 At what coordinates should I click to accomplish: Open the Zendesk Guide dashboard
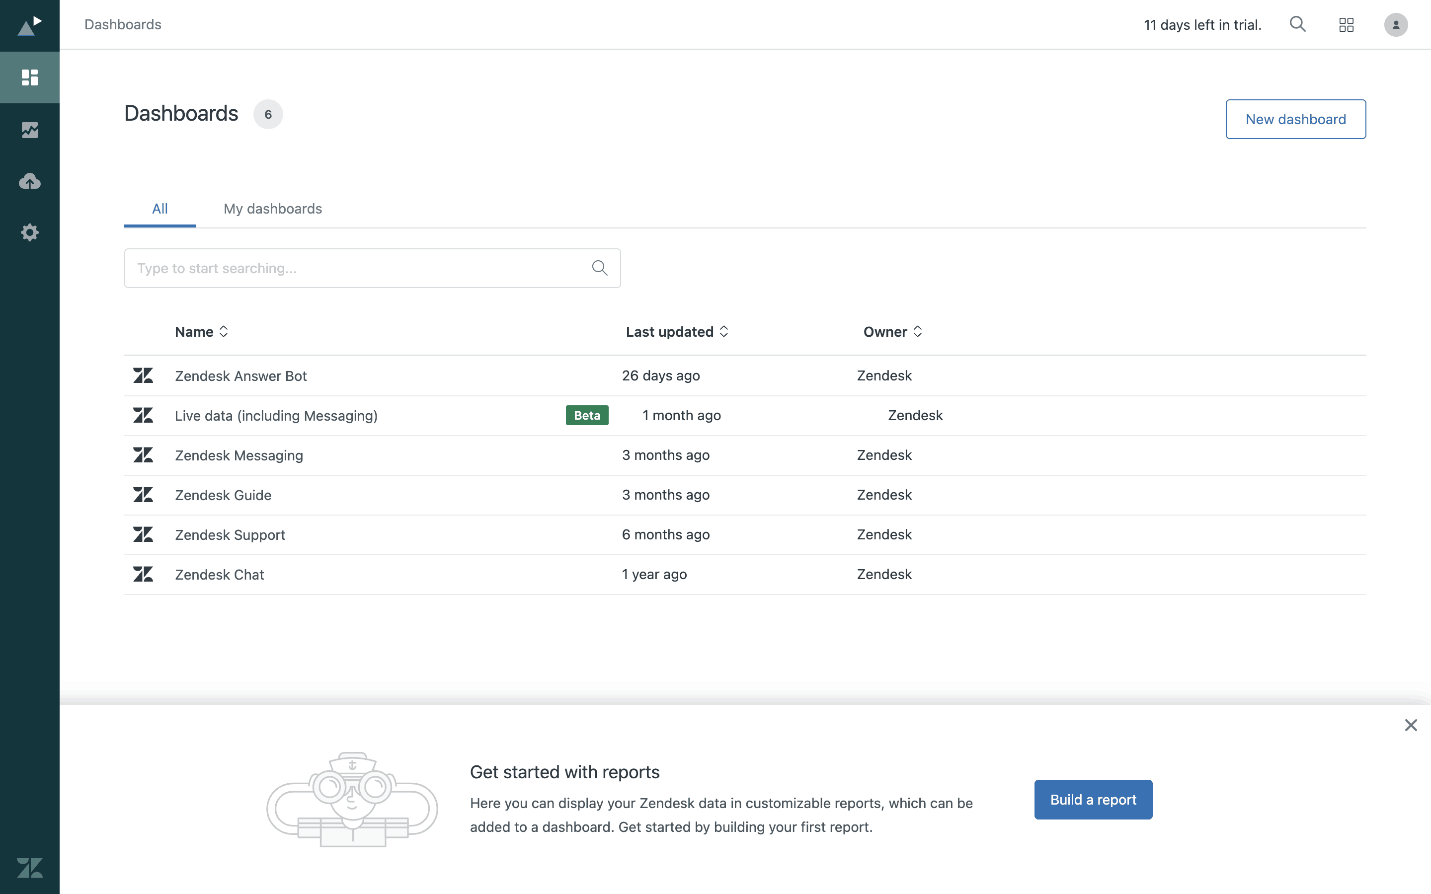223,495
